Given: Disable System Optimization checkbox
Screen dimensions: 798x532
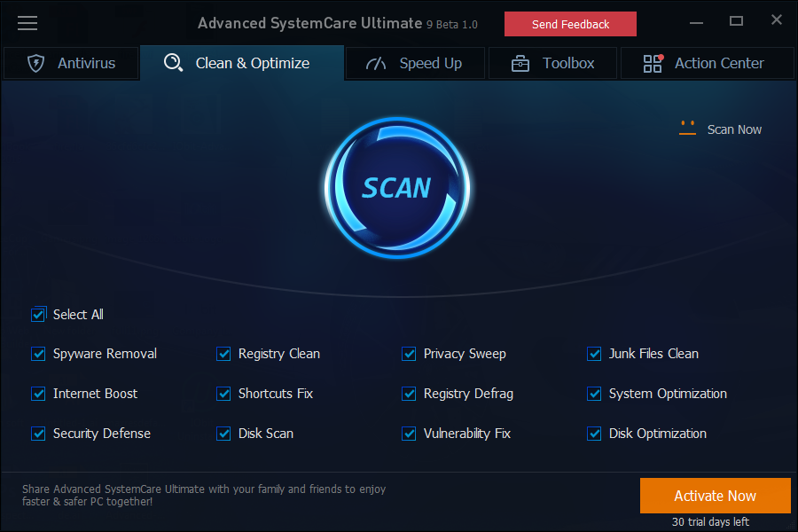Looking at the screenshot, I should (x=594, y=394).
